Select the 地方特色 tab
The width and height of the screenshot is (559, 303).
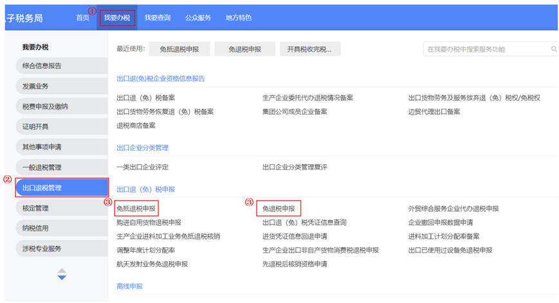(239, 17)
